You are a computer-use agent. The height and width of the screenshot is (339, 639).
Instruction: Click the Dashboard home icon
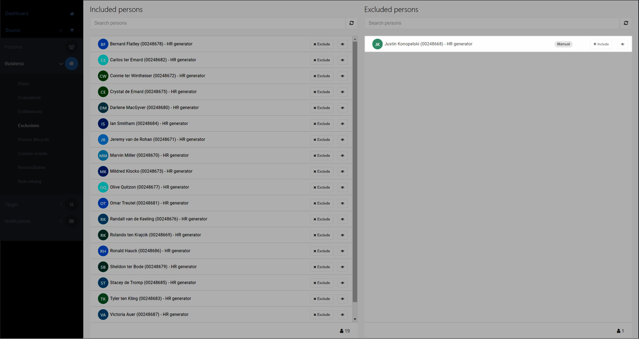(x=72, y=14)
